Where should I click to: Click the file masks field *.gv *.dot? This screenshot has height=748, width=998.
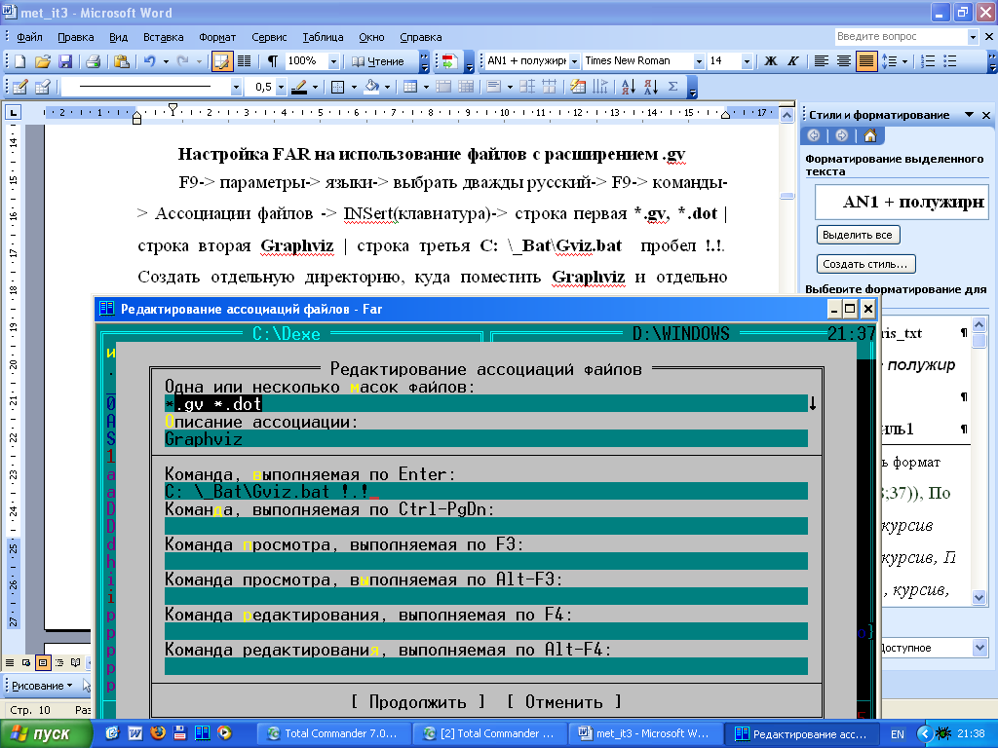point(485,404)
